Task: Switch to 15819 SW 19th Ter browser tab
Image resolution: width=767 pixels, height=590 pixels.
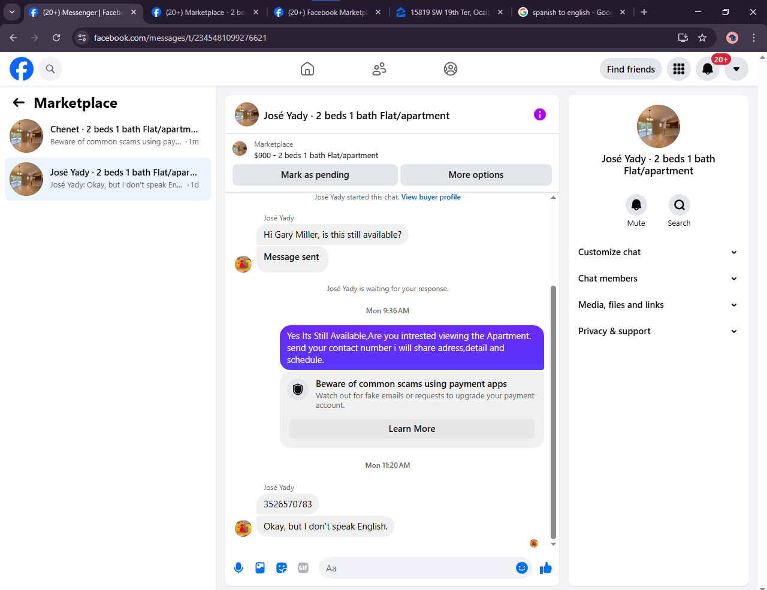Action: pyautogui.click(x=449, y=12)
